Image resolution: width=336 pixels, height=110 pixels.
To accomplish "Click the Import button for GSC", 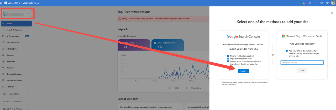I will [243, 71].
